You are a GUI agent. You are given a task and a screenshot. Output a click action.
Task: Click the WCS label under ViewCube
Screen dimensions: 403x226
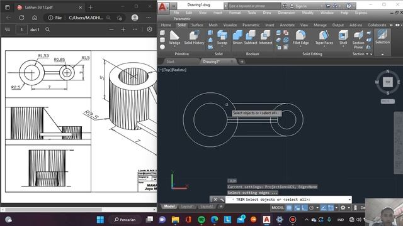388,101
